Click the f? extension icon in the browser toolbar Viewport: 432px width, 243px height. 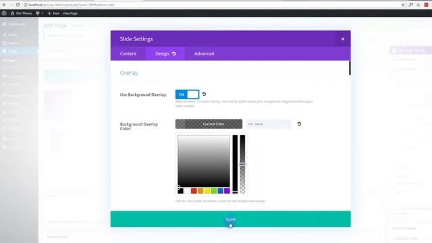tap(411, 5)
